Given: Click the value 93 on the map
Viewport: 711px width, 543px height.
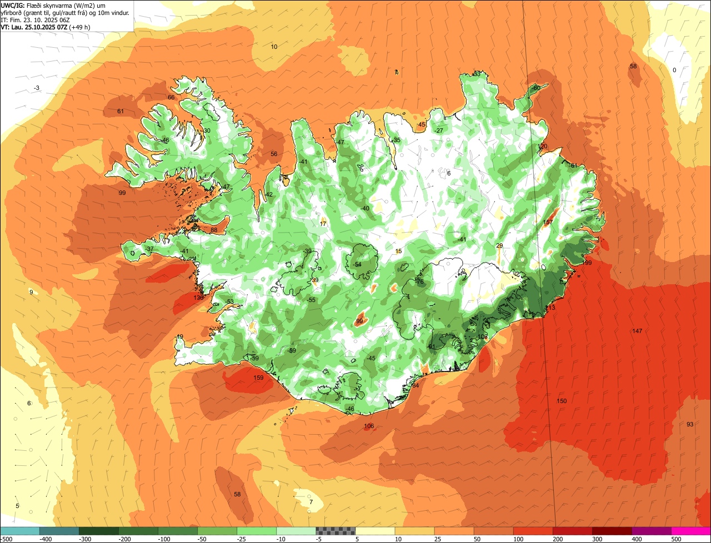Looking at the screenshot, I should click(x=690, y=424).
